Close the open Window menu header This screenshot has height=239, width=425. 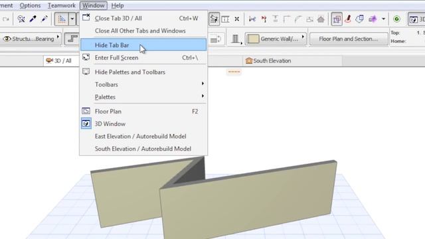tap(94, 5)
